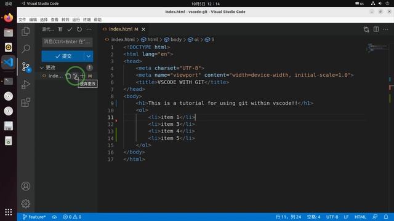This screenshot has height=221, width=394.
Task: Change end of line LF in status bar
Action: [x=346, y=217]
